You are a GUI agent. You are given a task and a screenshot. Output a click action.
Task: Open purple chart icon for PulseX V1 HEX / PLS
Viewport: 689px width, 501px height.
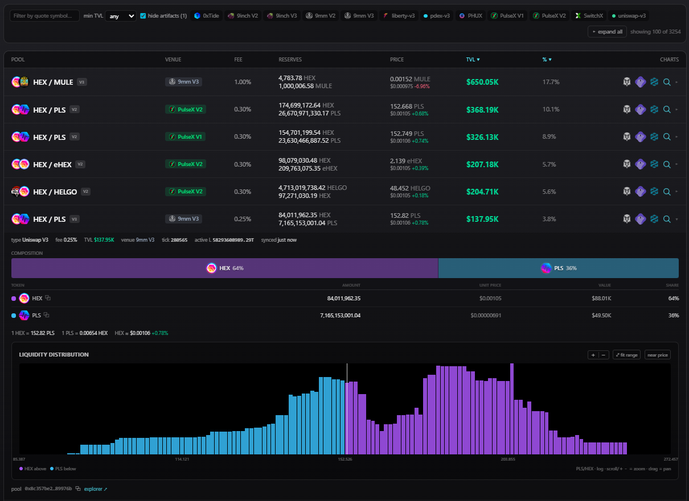[641, 136]
